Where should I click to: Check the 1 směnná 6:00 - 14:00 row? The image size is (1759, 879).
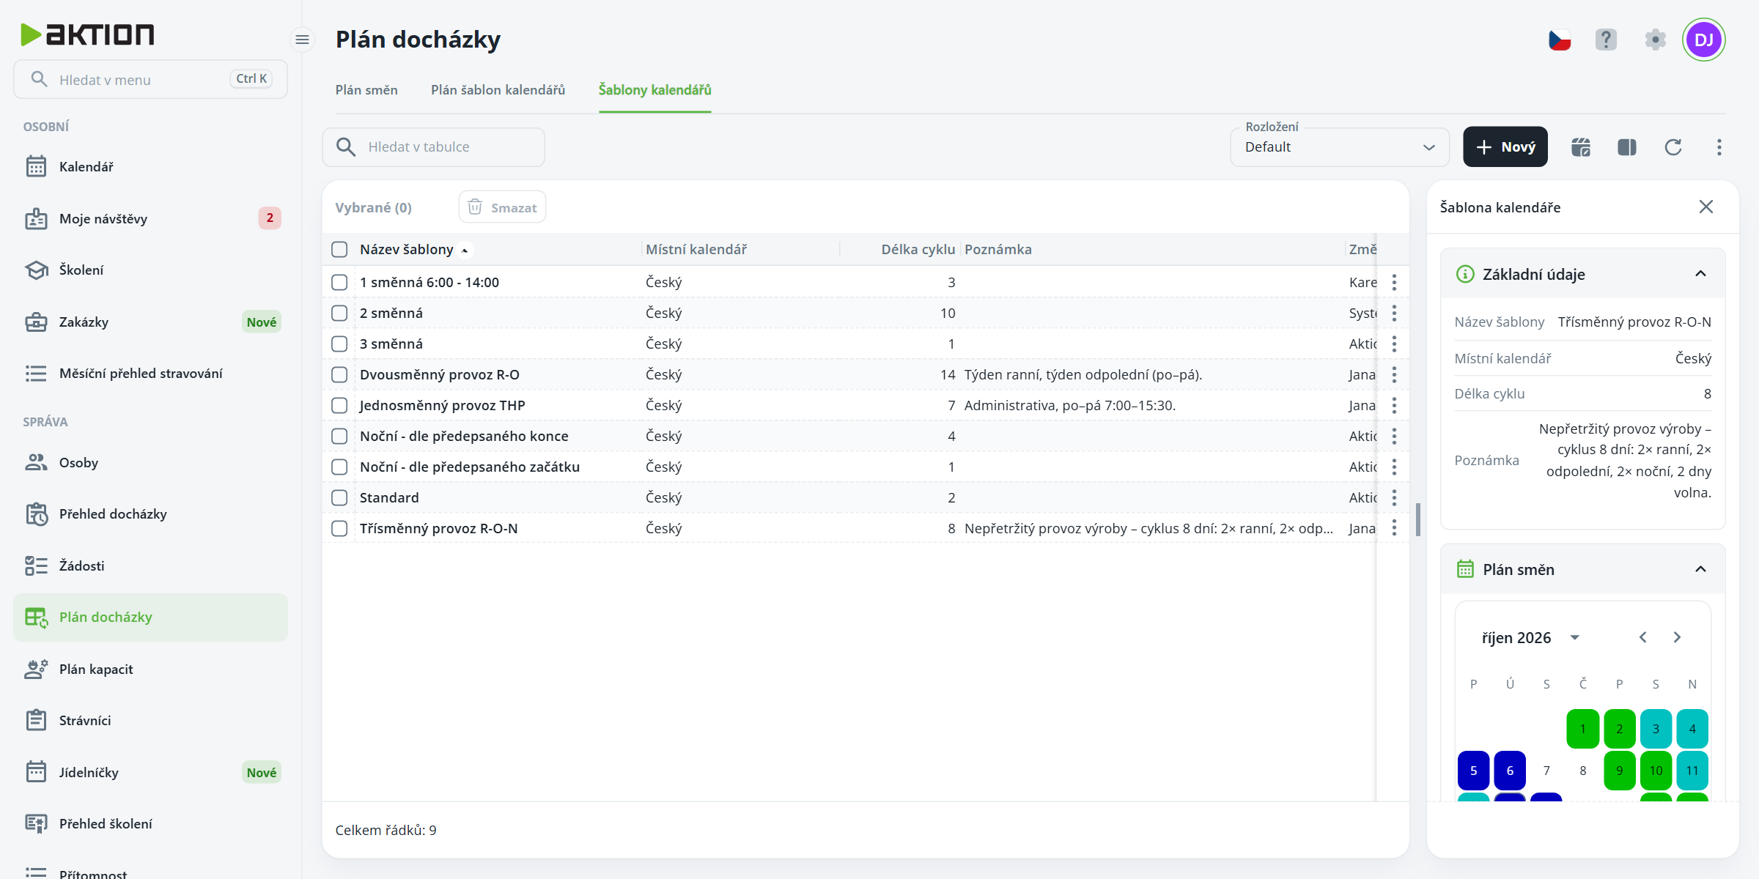[339, 283]
